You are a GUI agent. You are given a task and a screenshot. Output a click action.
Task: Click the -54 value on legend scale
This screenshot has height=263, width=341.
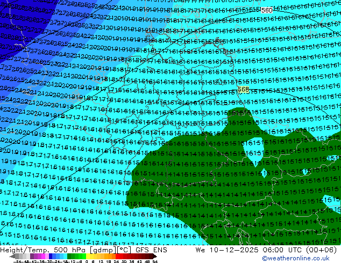coord(17,261)
